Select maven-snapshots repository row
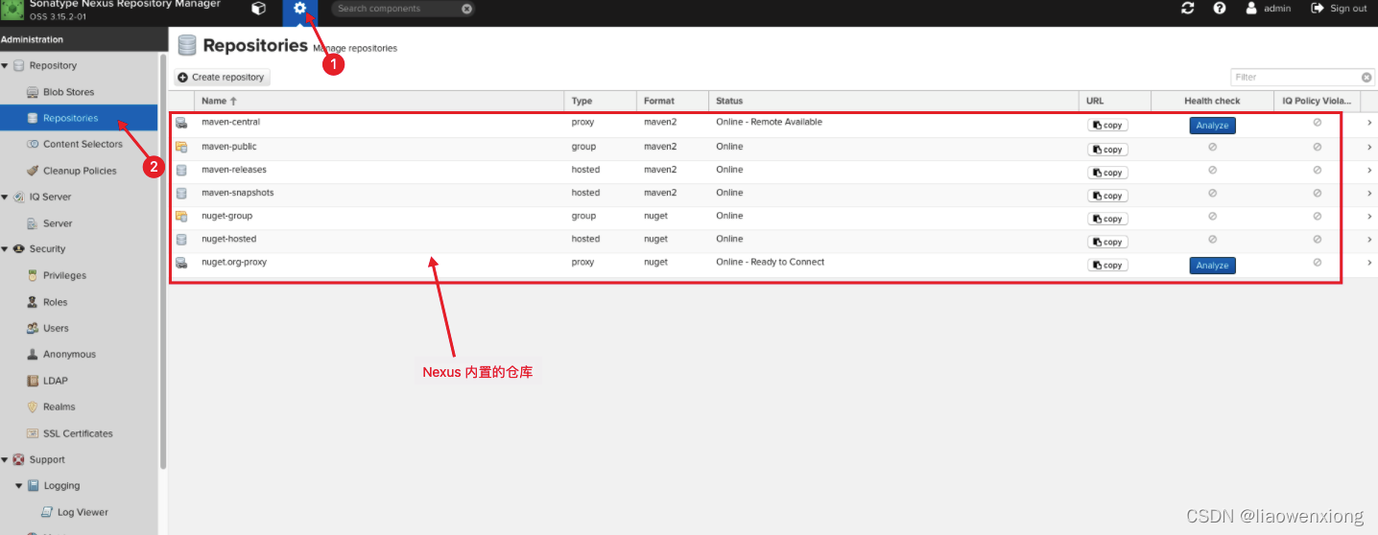The height and width of the screenshot is (535, 1378). (772, 194)
